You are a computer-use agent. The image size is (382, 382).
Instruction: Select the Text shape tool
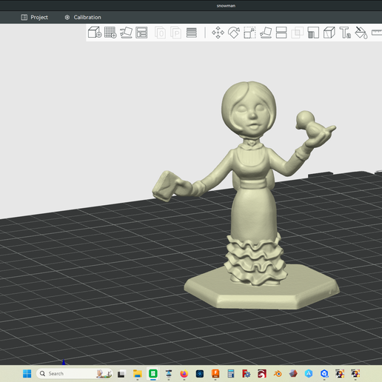(345, 33)
